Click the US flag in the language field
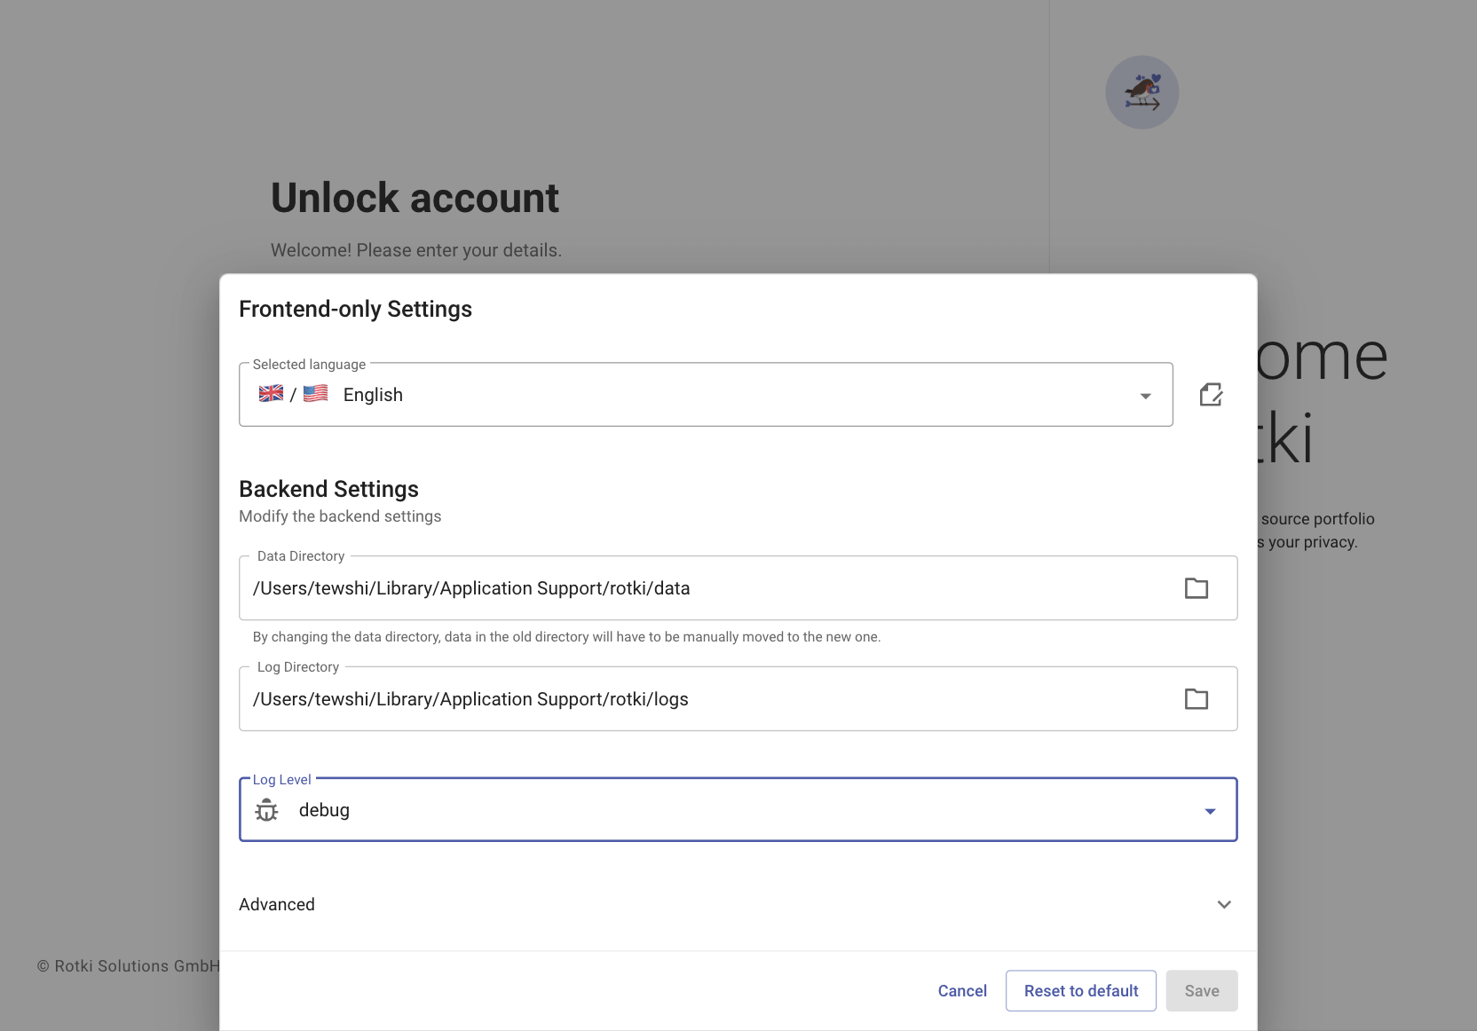 [x=315, y=394]
